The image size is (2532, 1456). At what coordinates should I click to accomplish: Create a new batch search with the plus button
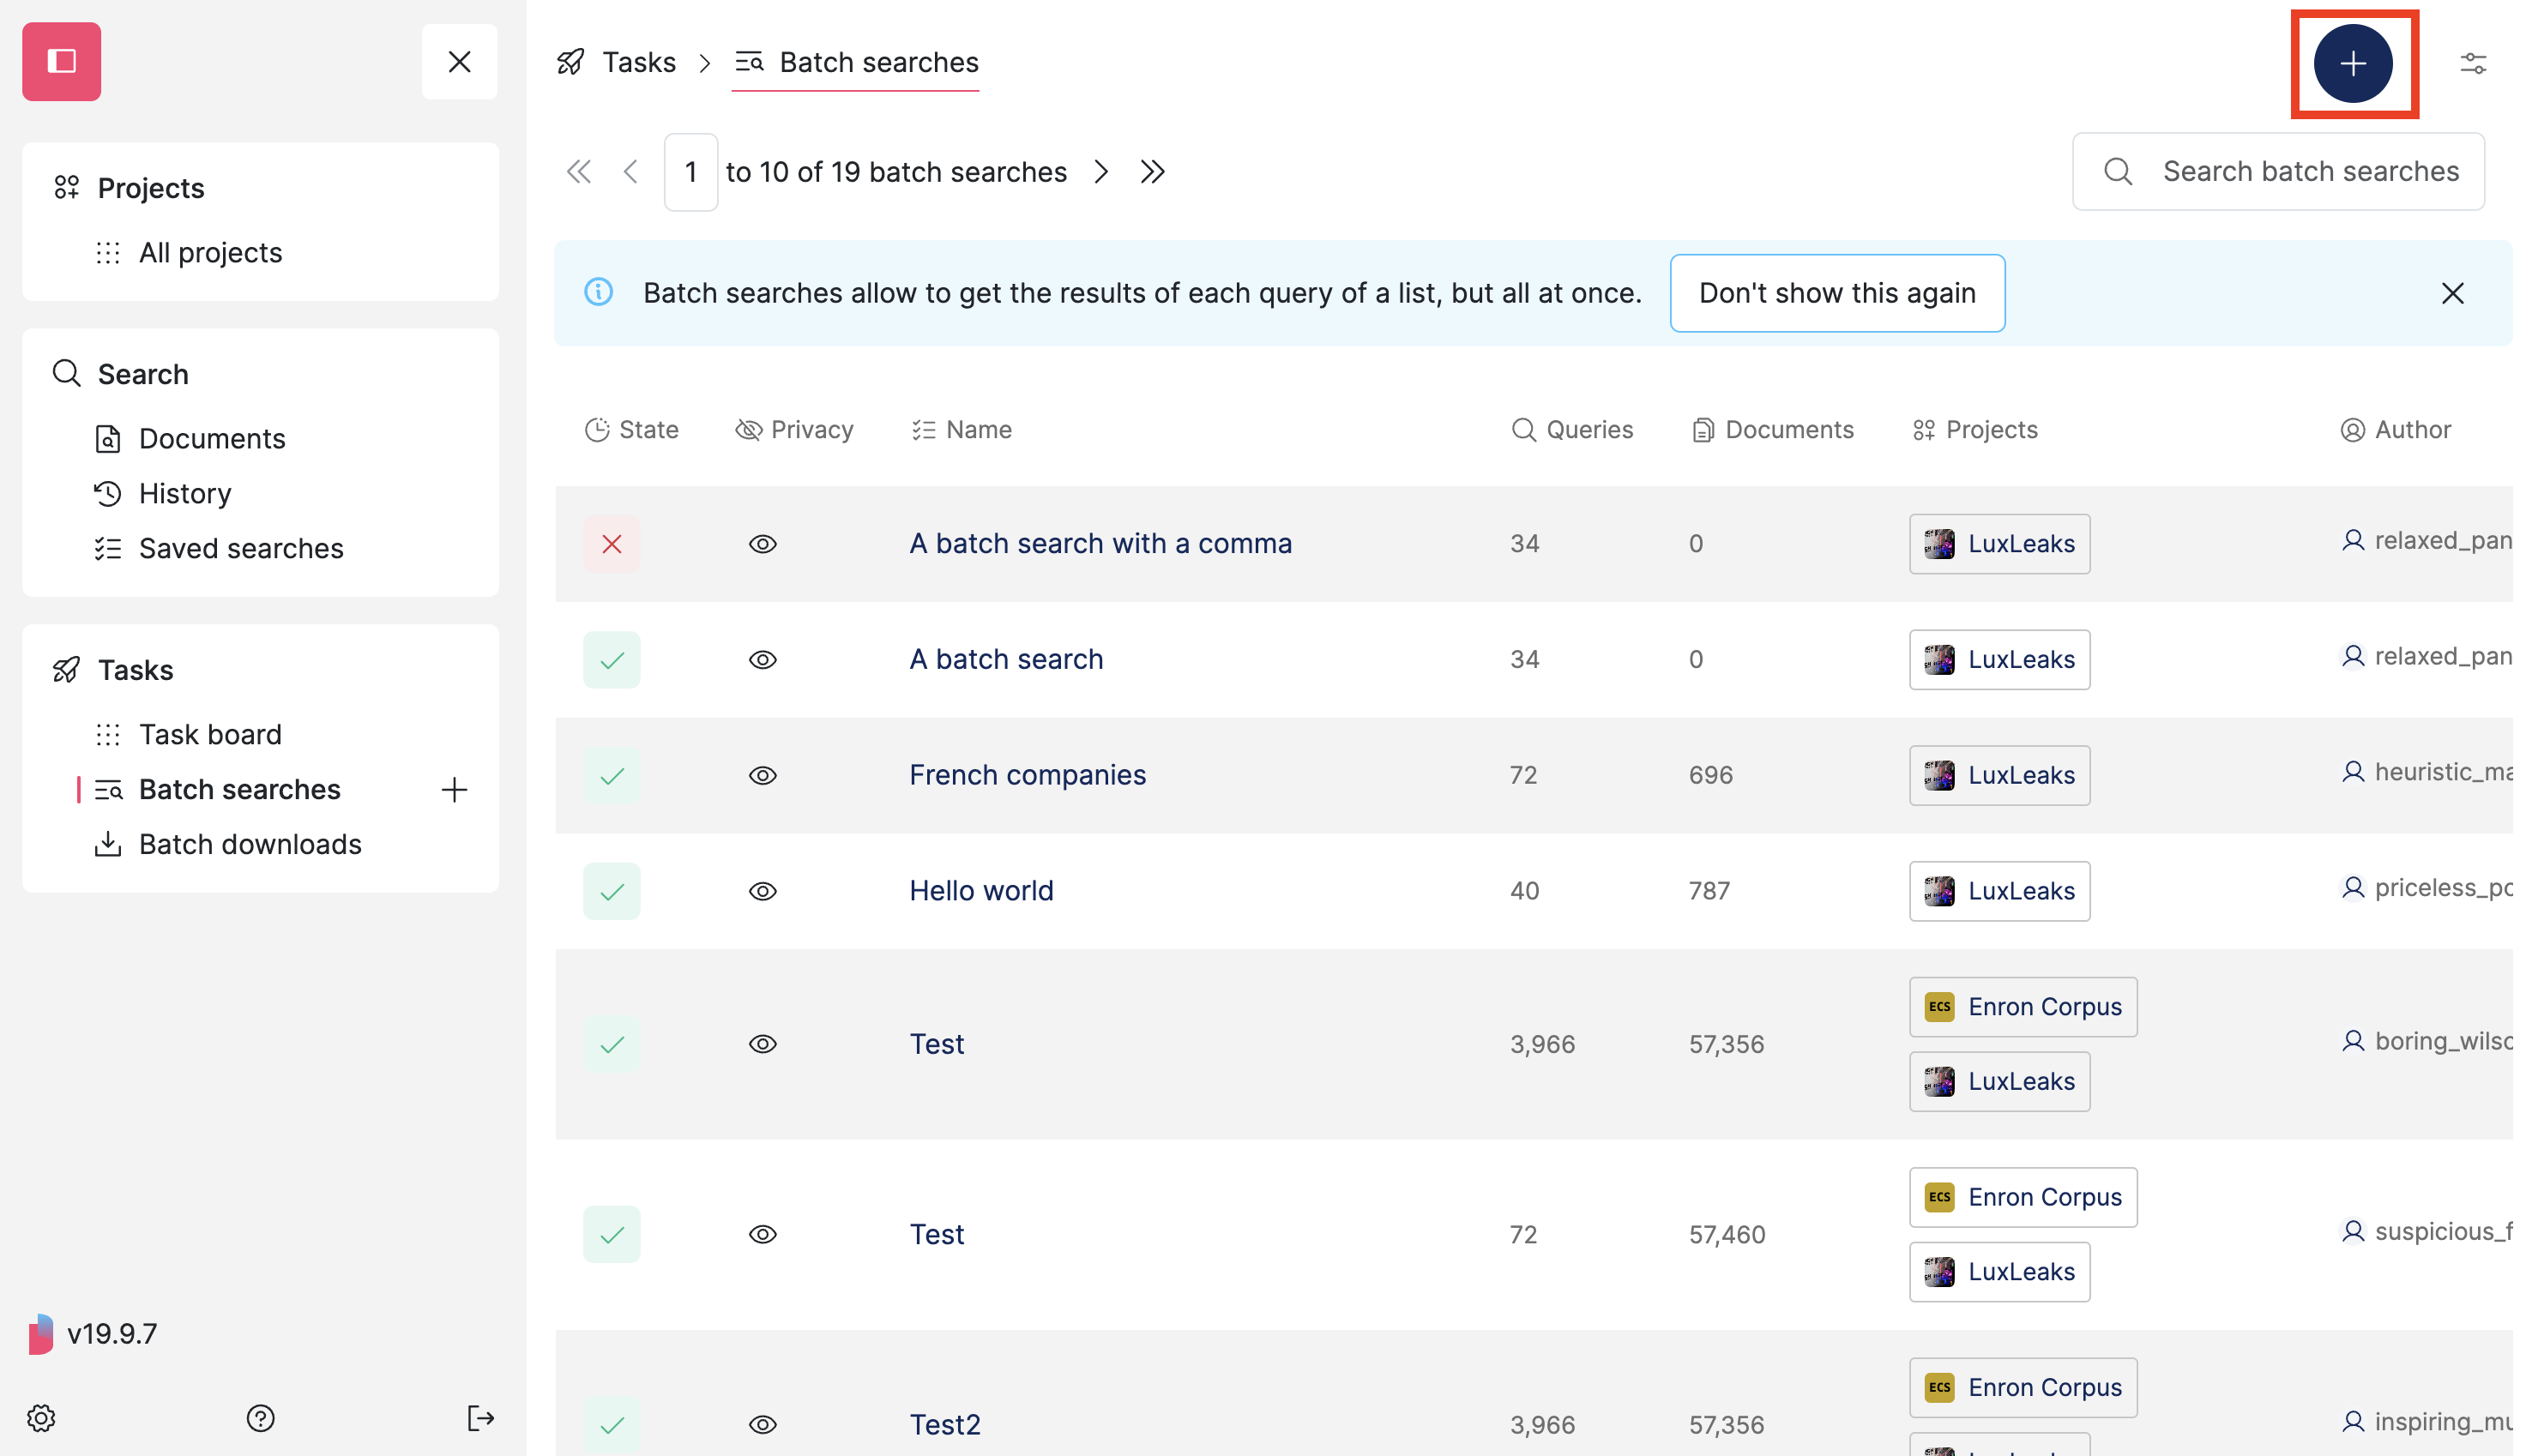tap(2354, 63)
